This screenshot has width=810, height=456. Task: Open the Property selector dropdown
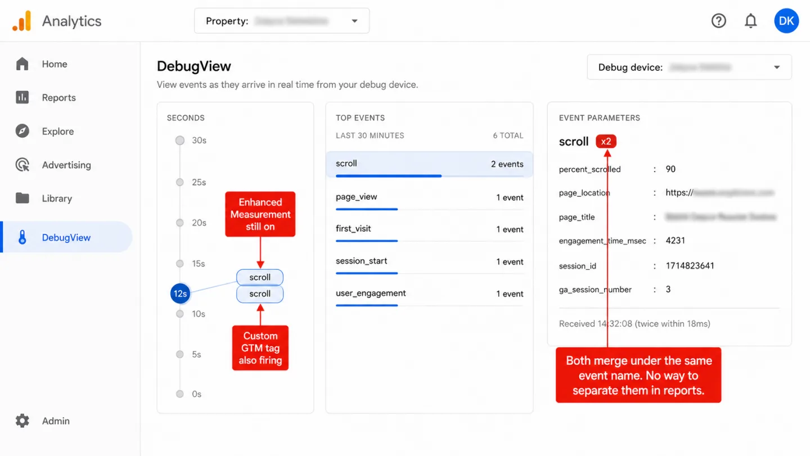click(282, 21)
